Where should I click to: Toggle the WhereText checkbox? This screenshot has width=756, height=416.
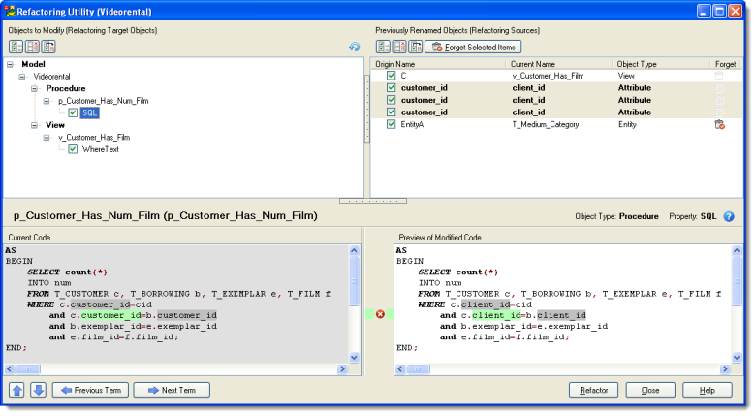point(74,149)
